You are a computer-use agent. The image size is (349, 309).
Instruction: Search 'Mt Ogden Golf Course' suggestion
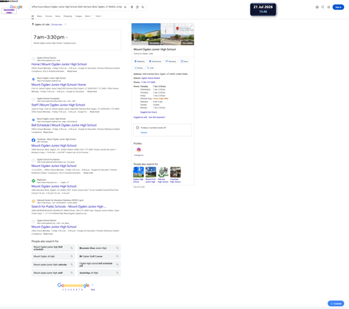(99, 257)
